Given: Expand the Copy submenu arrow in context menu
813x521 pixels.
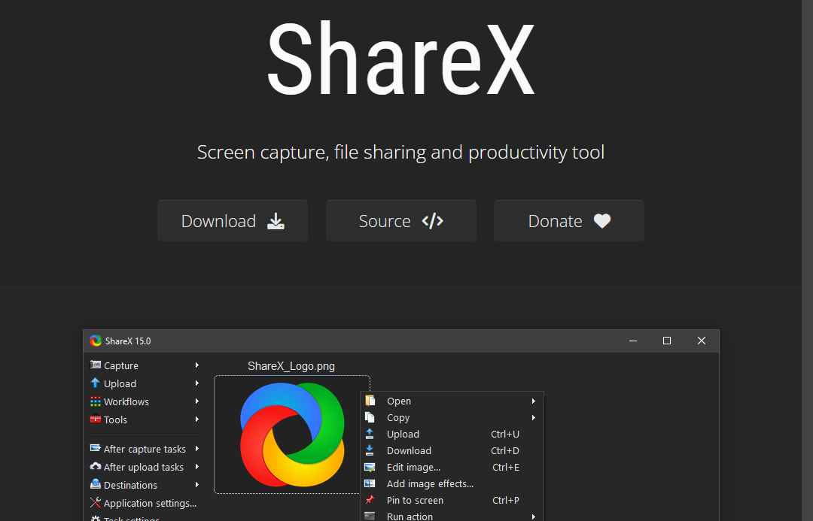Looking at the screenshot, I should tap(534, 418).
